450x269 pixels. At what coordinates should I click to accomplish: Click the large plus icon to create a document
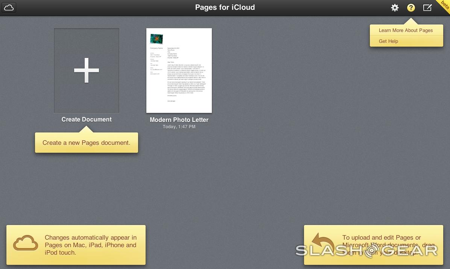[87, 70]
